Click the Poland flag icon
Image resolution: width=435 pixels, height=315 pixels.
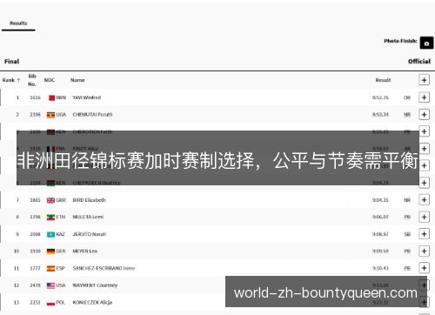point(50,303)
